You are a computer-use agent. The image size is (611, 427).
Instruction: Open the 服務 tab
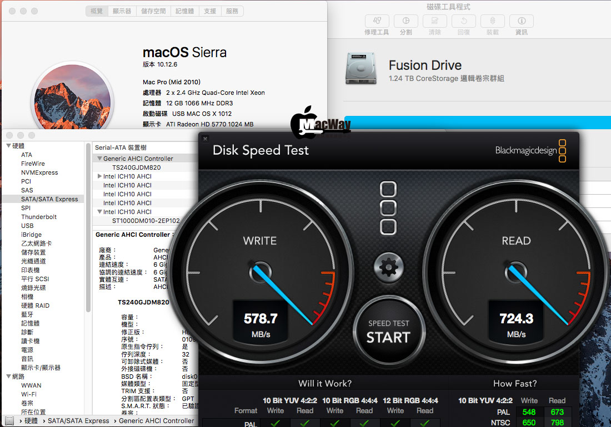click(232, 11)
